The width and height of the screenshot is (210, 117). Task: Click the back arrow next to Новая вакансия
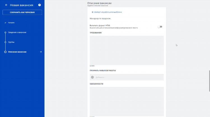tap(6, 5)
